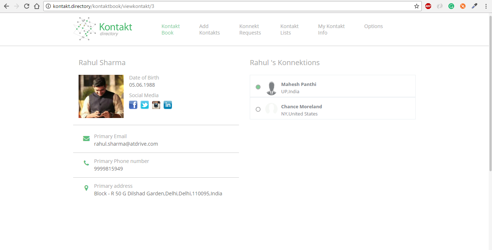492x250 pixels.
Task: Open Rahul's Twitter profile icon
Action: 145,105
